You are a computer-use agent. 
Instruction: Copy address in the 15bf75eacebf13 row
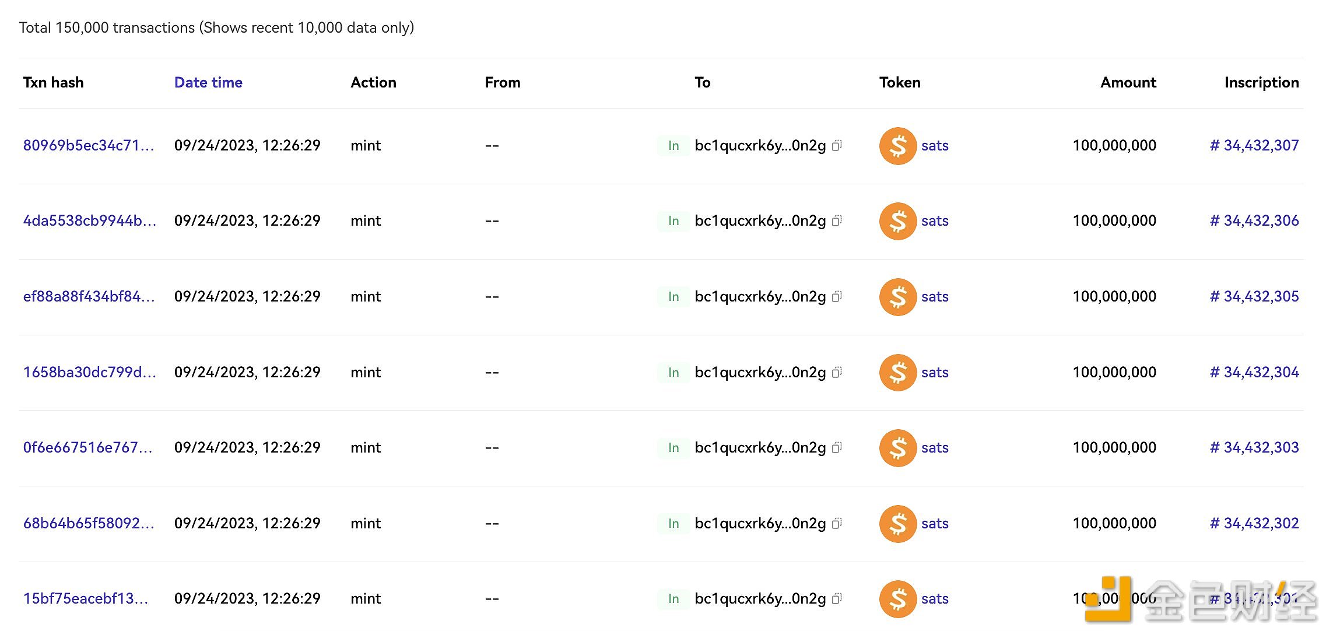[x=837, y=599]
